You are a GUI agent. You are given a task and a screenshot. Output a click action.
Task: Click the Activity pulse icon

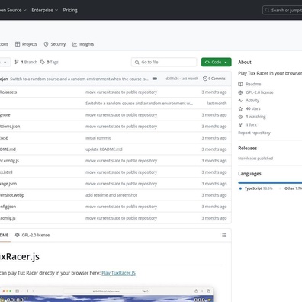(240, 101)
